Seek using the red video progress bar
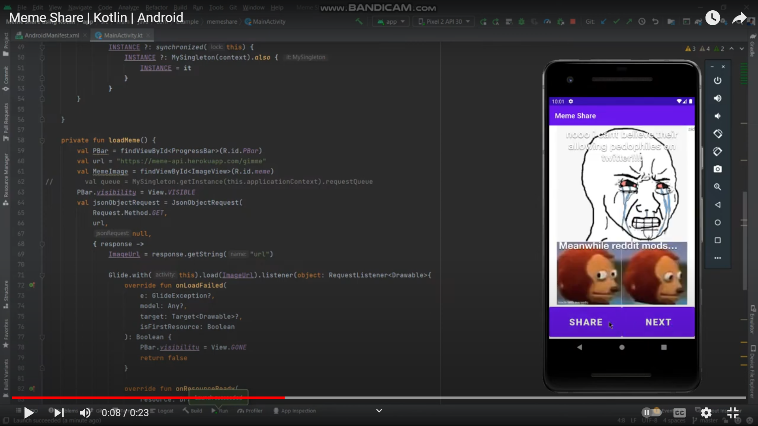 [148, 398]
